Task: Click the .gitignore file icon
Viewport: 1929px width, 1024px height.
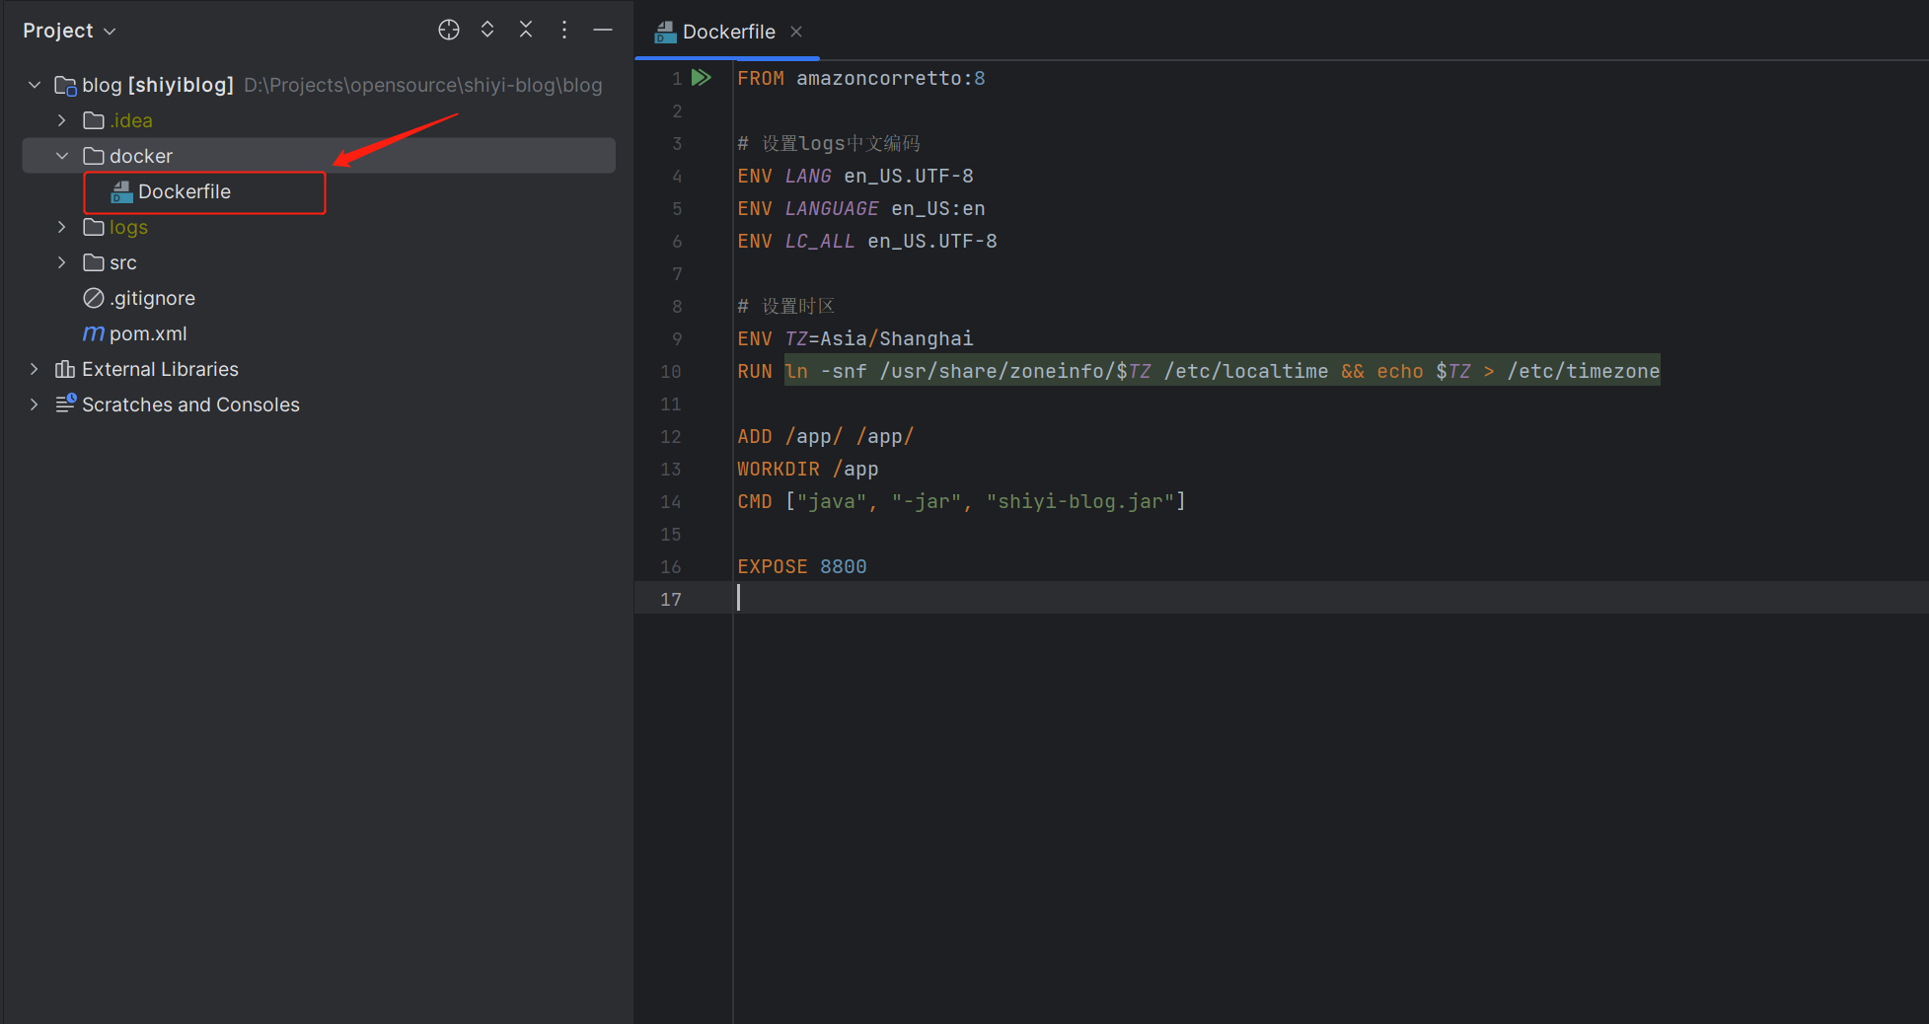Action: (x=94, y=298)
